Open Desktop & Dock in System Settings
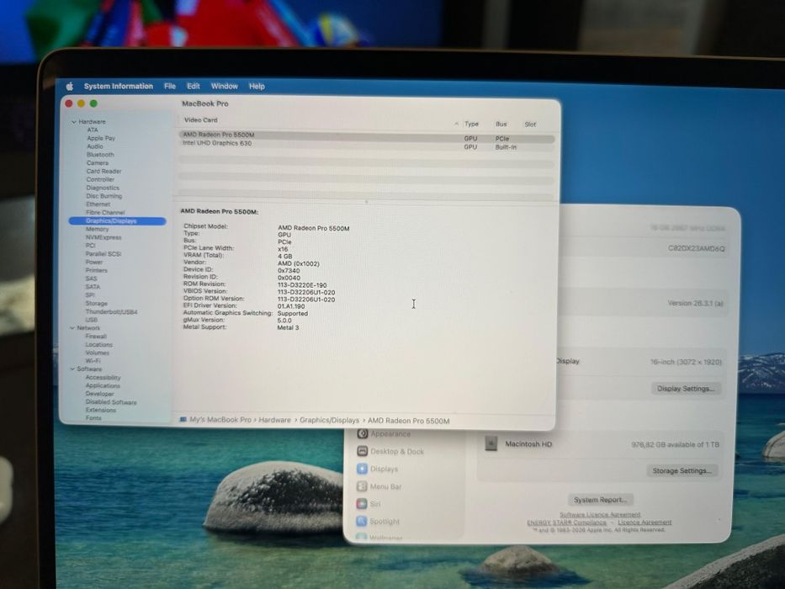This screenshot has width=785, height=589. point(390,451)
